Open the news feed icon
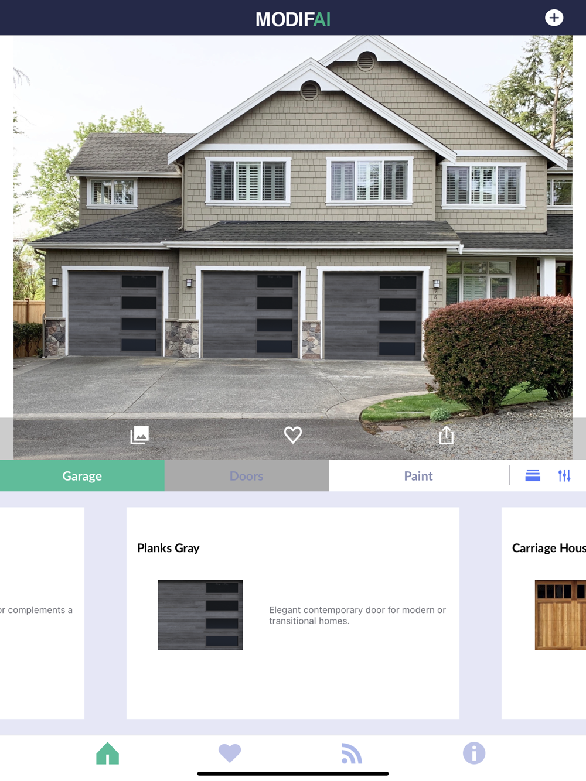 coord(352,753)
